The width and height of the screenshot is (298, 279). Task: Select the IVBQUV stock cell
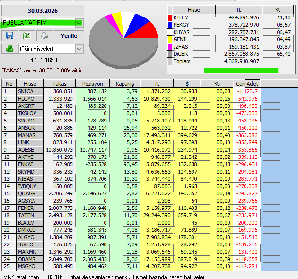(x=30, y=186)
